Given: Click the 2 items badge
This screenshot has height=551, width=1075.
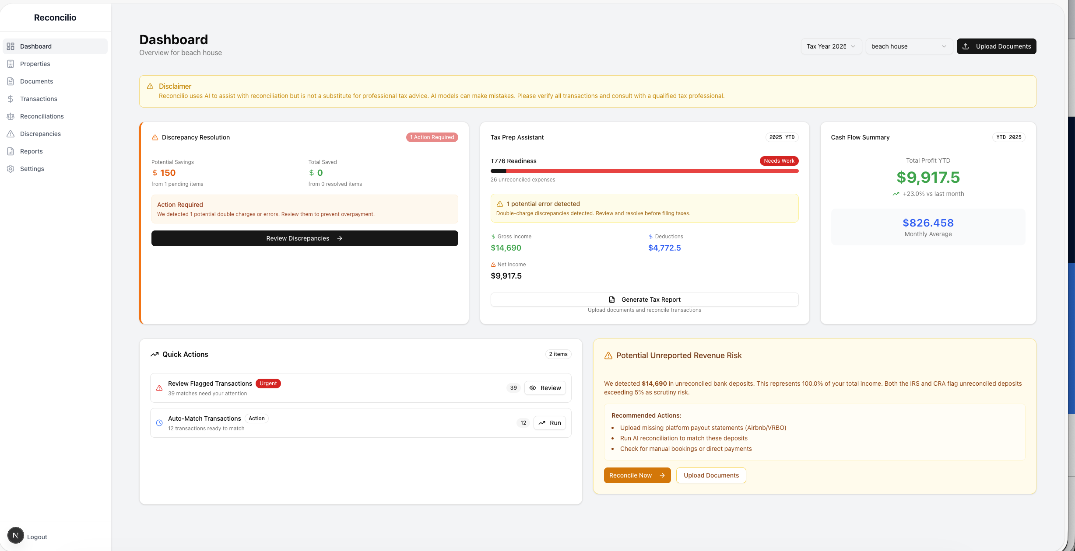Looking at the screenshot, I should pyautogui.click(x=558, y=354).
